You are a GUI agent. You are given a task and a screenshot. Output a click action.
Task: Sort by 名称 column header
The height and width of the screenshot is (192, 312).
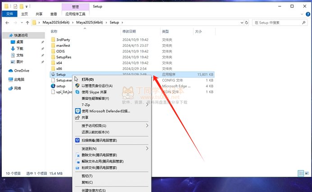pos(54,32)
